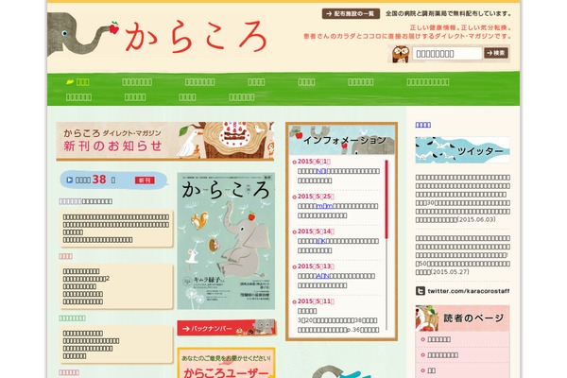Open the ツイッター banner with birds

coord(462,150)
